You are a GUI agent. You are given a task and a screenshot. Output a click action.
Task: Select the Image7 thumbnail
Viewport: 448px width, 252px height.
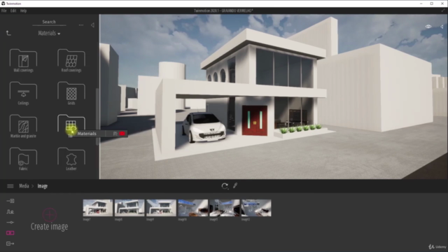[98, 208]
